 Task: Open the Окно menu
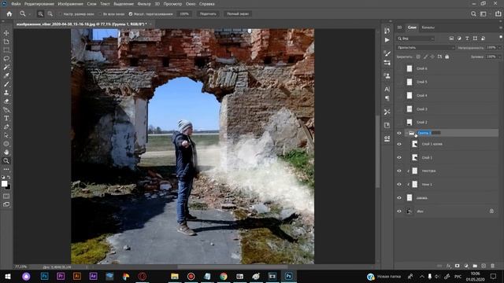[x=191, y=4]
